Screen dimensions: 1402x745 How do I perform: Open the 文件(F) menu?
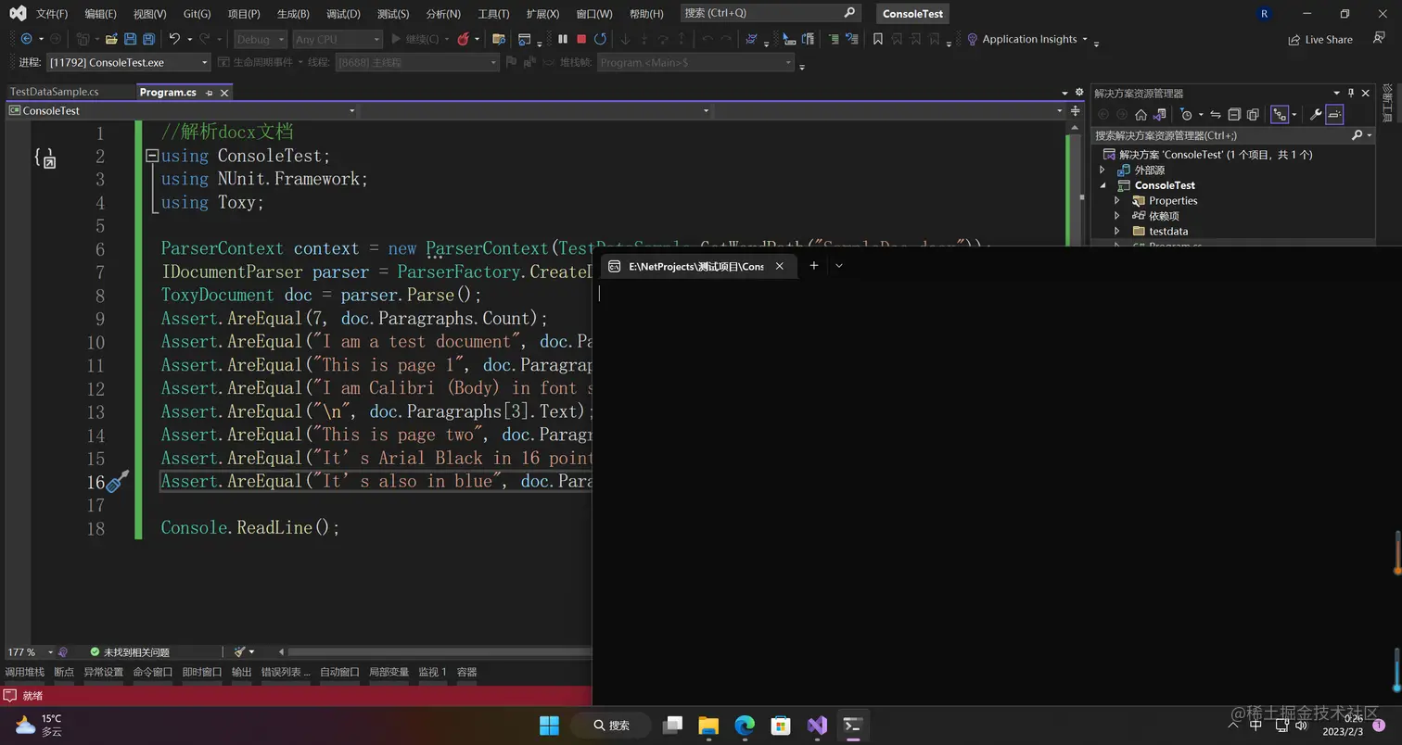[x=52, y=14]
